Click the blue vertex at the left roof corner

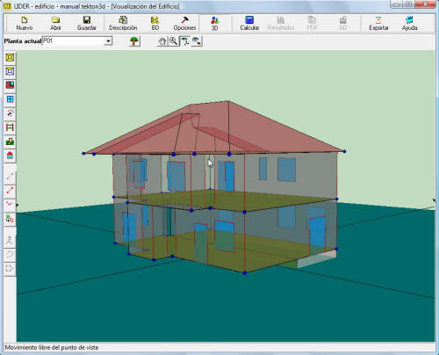click(83, 153)
